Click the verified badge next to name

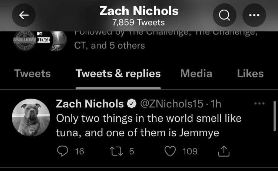click(x=131, y=104)
